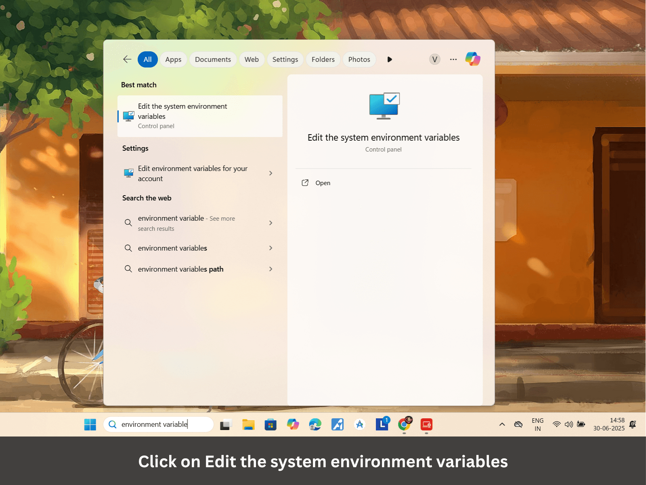Go back using the arrow icon
646x485 pixels.
[x=127, y=59]
